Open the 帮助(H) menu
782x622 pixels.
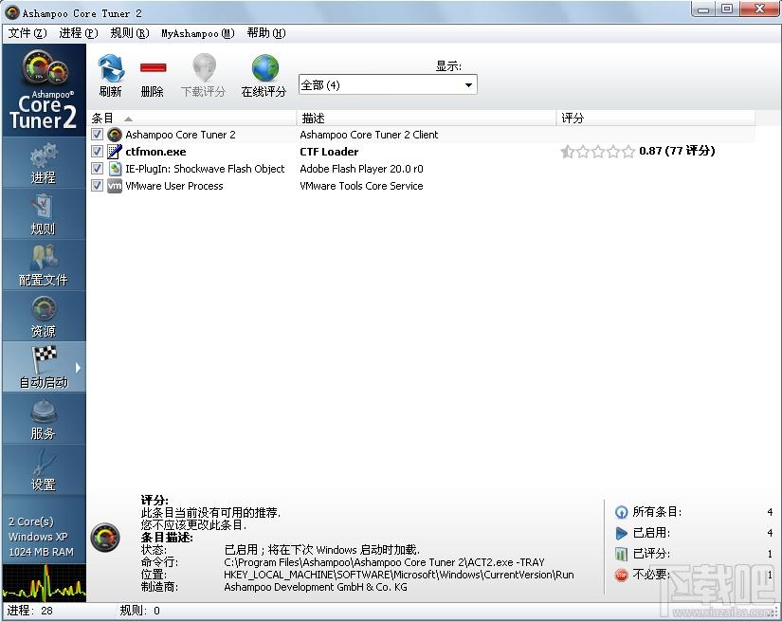(x=266, y=33)
